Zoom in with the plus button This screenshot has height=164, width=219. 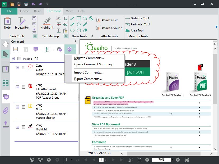[x=178, y=160]
